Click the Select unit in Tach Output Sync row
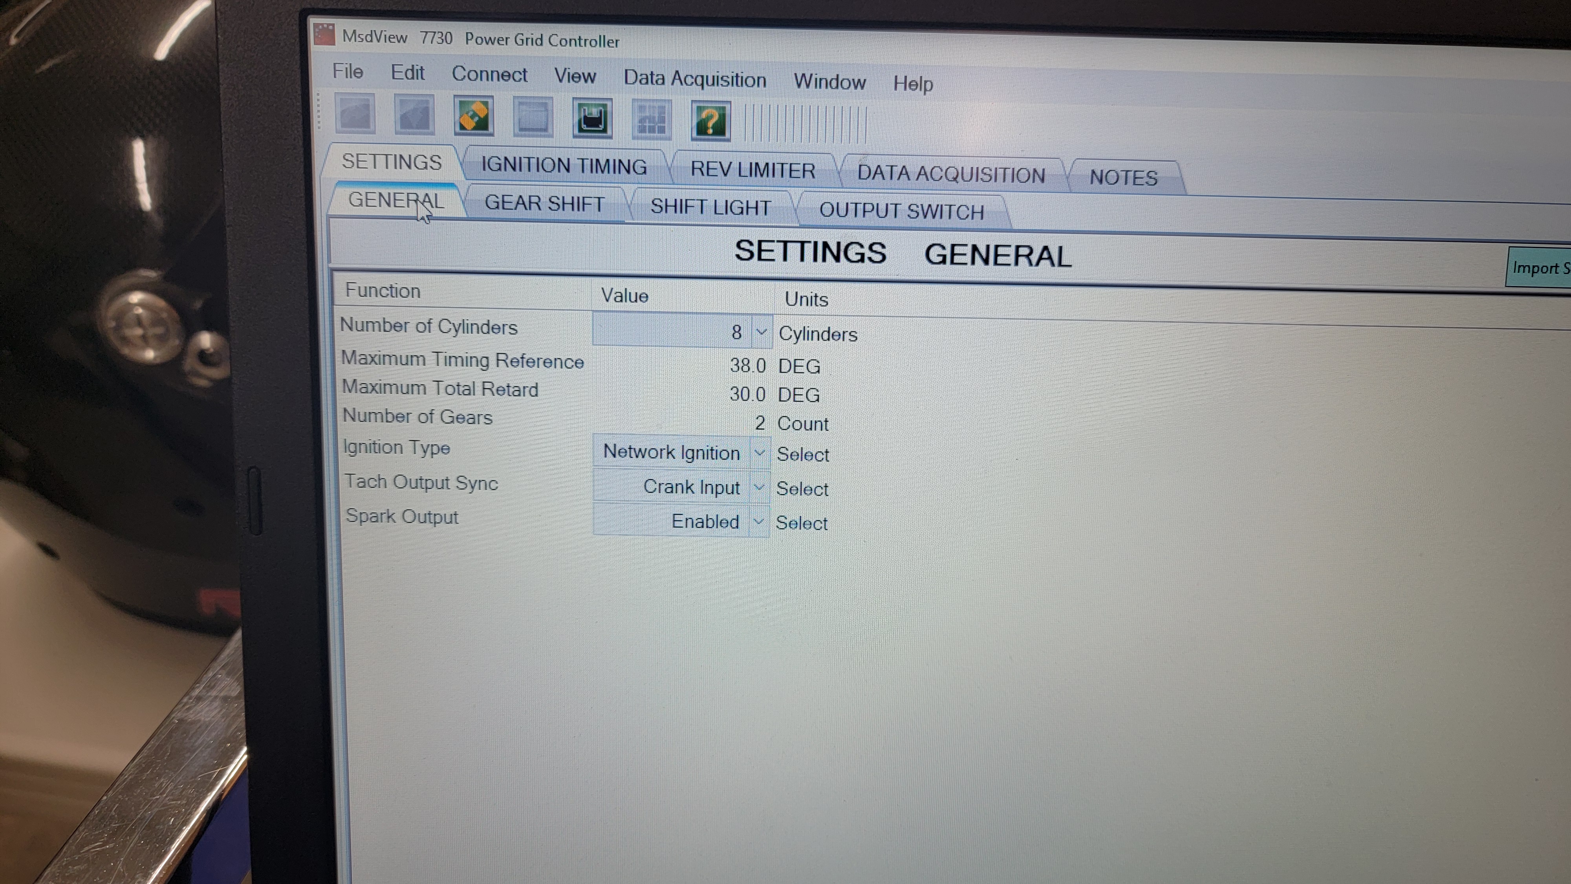This screenshot has height=884, width=1571. click(x=802, y=489)
